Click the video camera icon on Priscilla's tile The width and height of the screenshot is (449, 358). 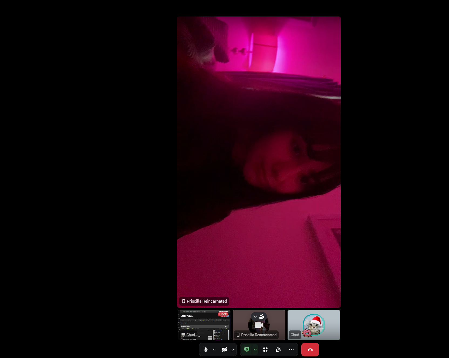(x=258, y=325)
